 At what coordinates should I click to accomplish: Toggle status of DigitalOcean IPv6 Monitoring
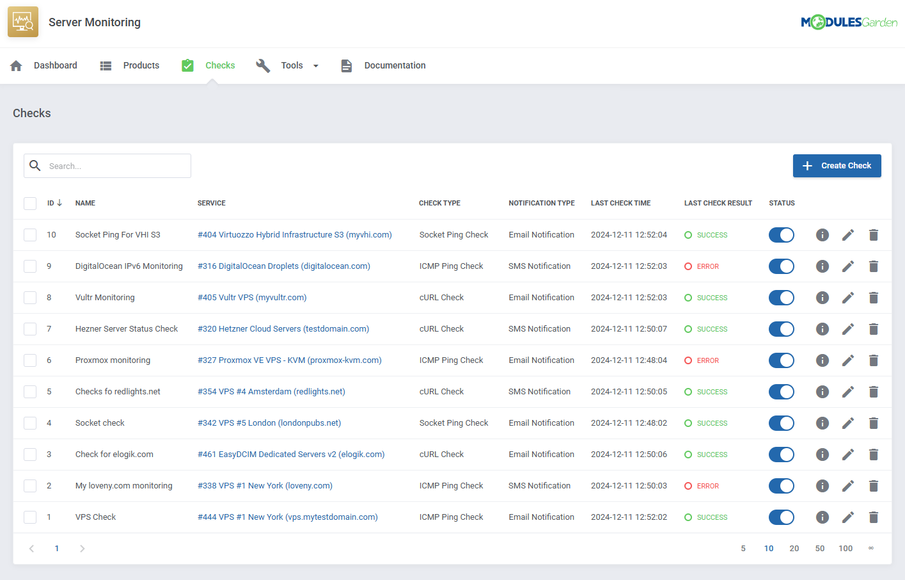point(782,266)
